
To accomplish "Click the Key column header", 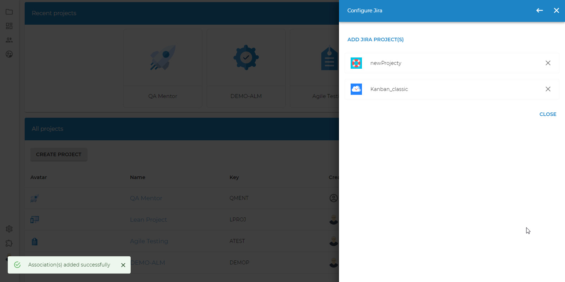I will [x=234, y=177].
